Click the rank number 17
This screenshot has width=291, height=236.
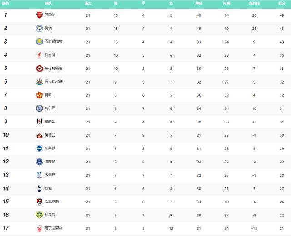(x=6, y=228)
